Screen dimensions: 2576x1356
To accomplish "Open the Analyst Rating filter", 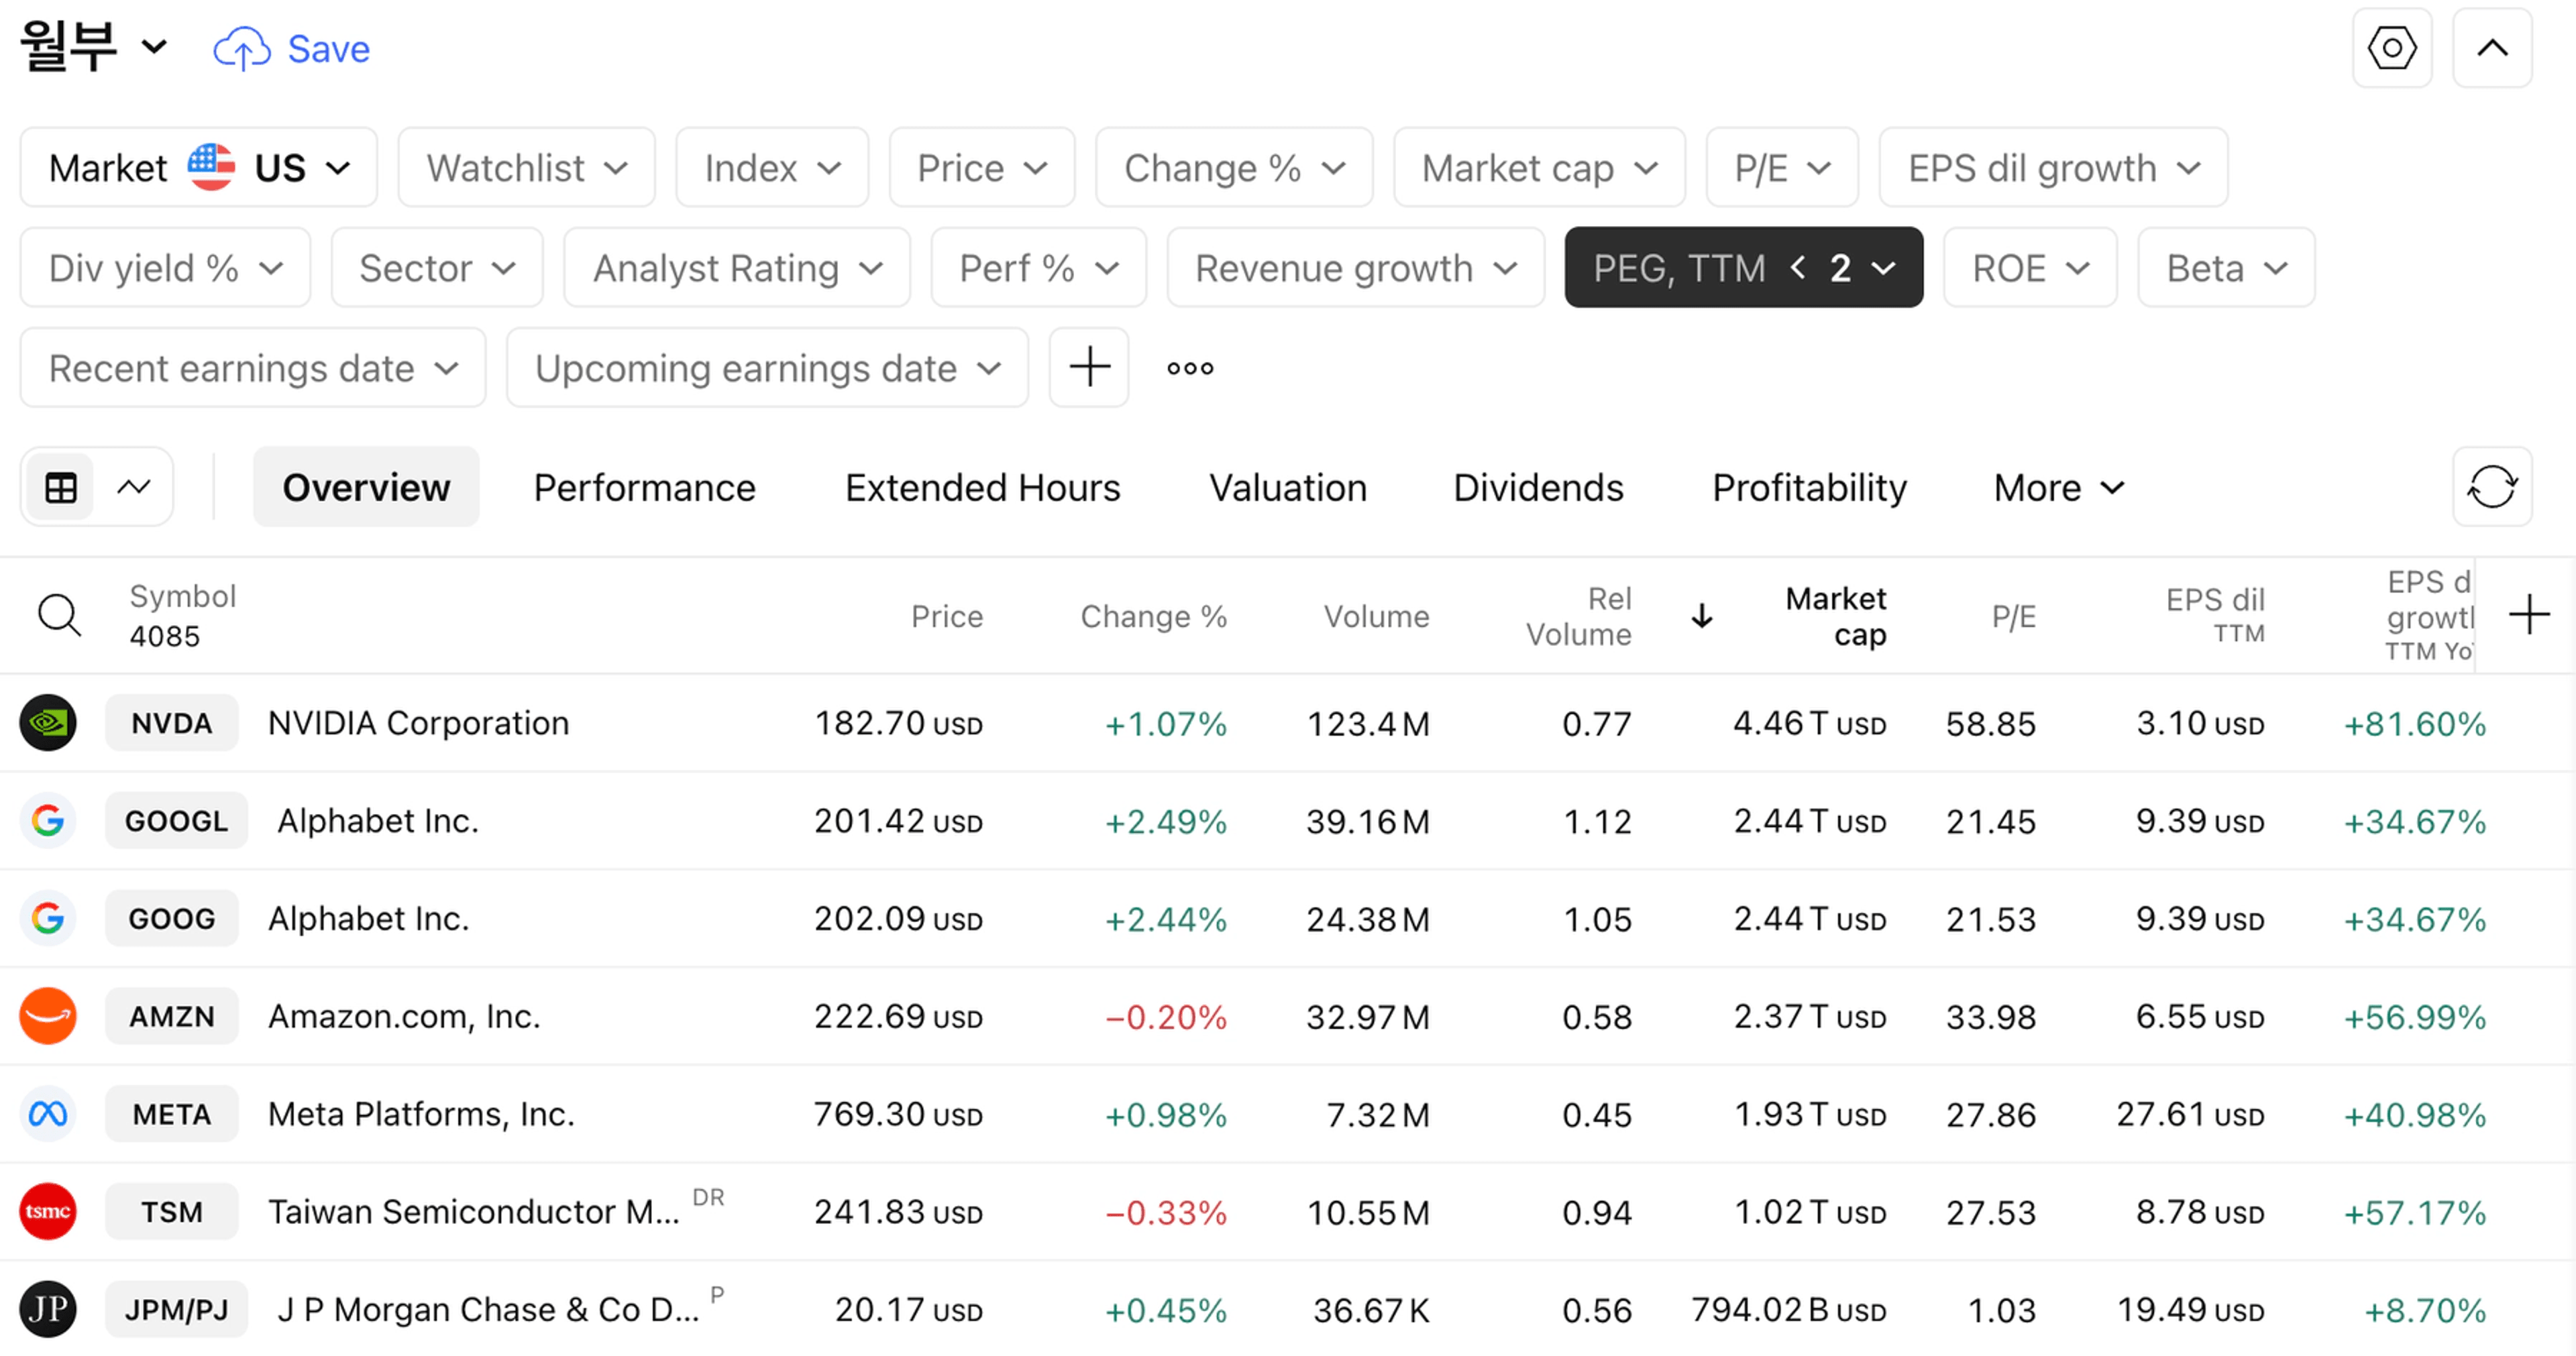I will click(737, 267).
